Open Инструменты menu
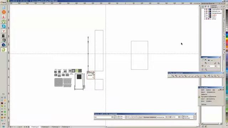Screen dimensions: 228x128 coord(211,99)
